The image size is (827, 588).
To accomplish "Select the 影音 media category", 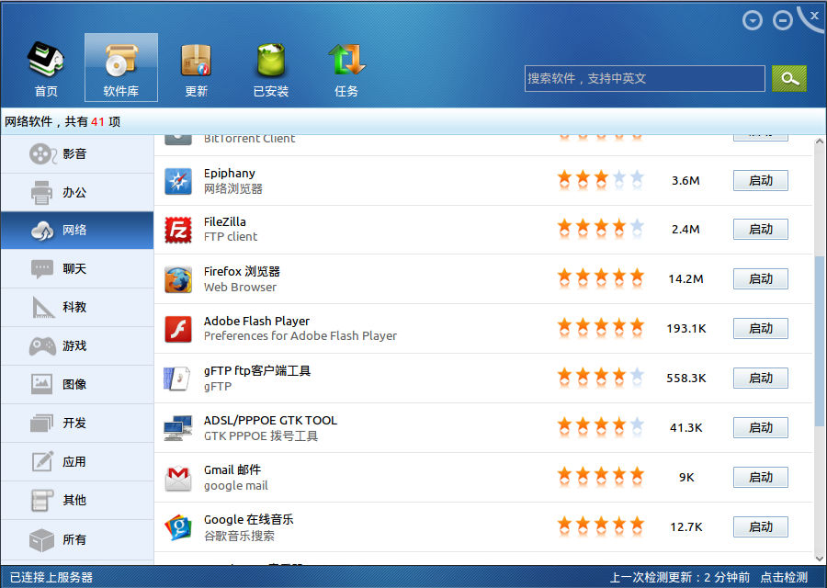I will pyautogui.click(x=77, y=154).
